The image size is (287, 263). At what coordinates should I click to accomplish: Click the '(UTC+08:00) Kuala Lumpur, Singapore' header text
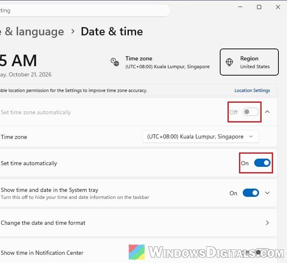pos(167,67)
